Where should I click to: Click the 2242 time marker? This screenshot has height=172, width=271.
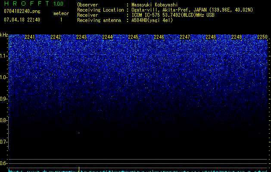[56, 37]
